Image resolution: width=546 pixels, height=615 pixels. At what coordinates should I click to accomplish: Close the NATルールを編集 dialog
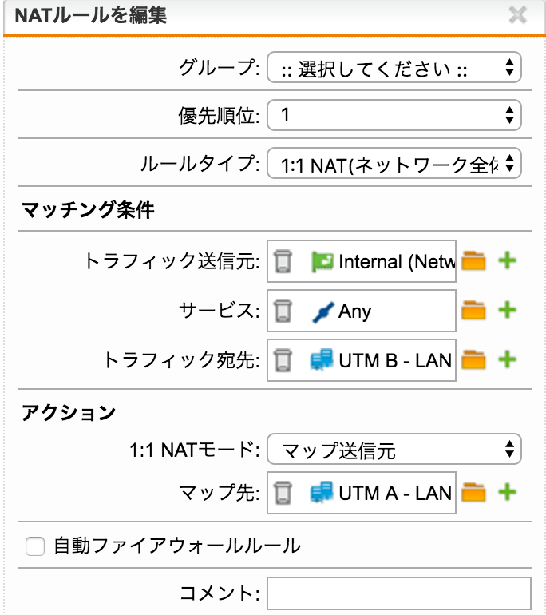[517, 16]
